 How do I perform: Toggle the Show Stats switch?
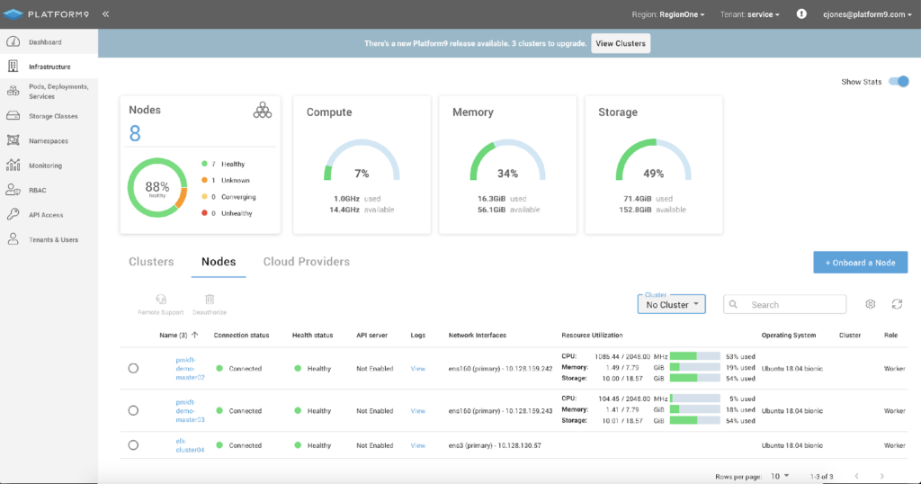point(899,82)
